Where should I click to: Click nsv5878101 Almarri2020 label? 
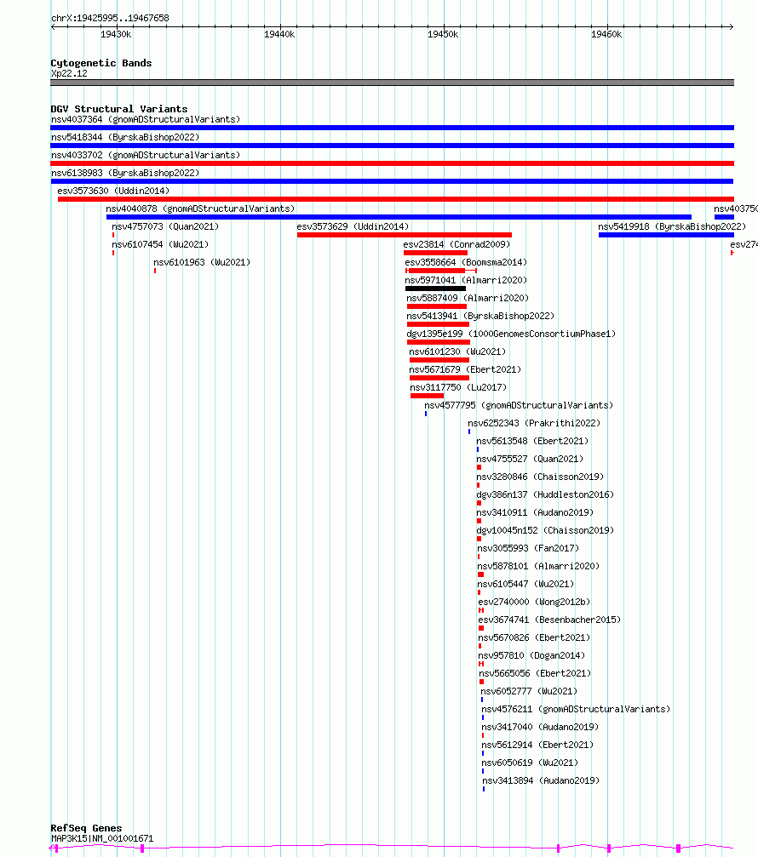point(539,566)
